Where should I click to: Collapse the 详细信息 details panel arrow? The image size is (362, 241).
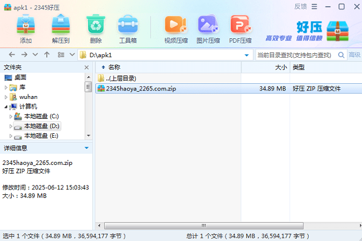86,148
